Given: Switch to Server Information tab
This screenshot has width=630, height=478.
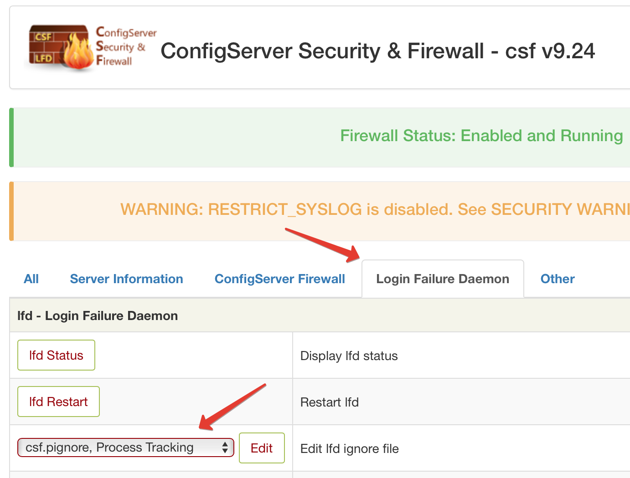Looking at the screenshot, I should 126,279.
